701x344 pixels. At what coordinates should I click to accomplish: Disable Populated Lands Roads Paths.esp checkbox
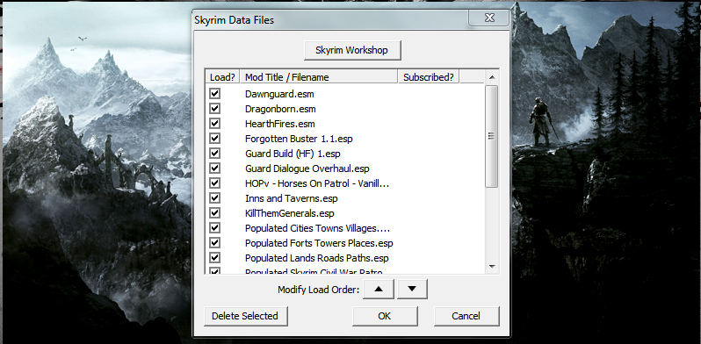pyautogui.click(x=215, y=258)
